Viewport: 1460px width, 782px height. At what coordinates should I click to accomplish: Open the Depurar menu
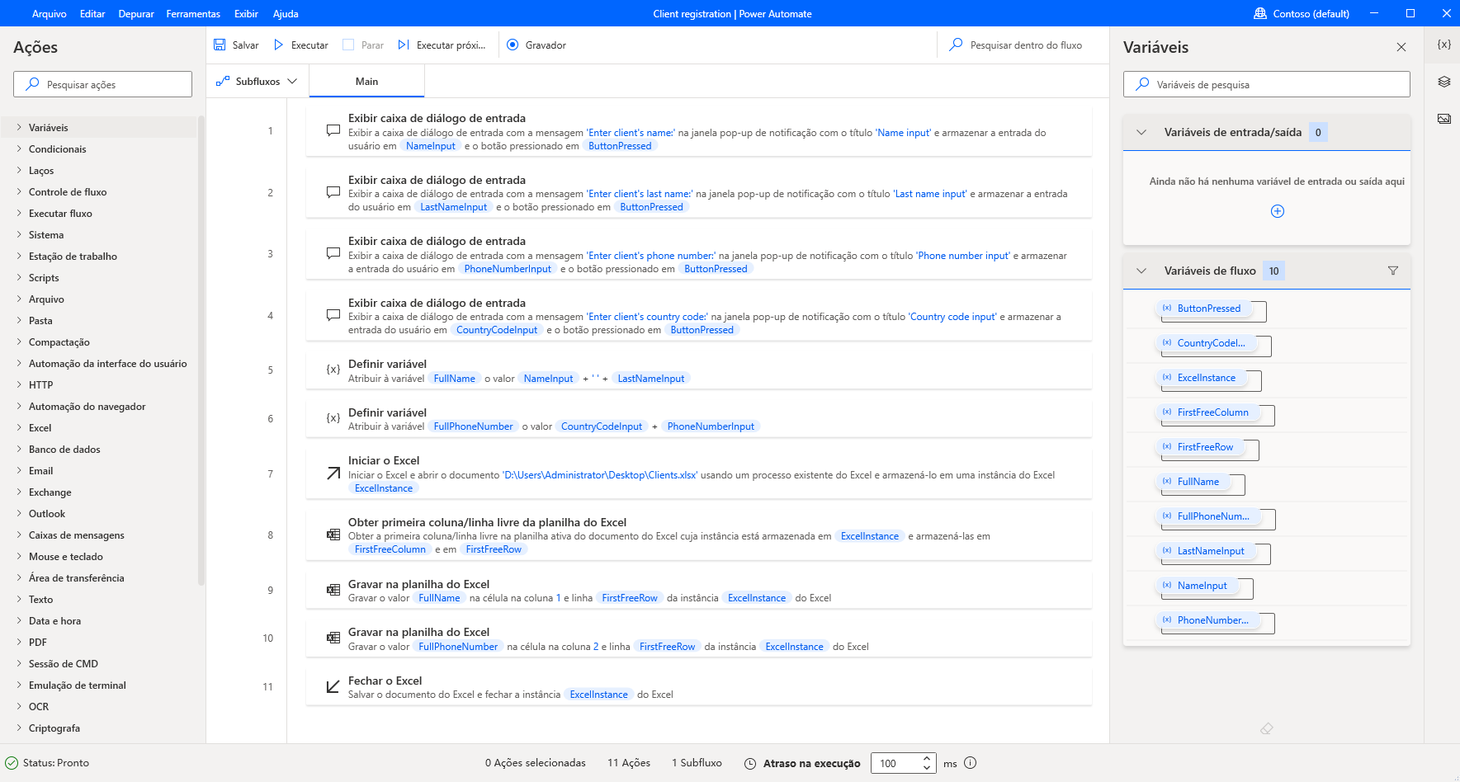pyautogui.click(x=136, y=14)
